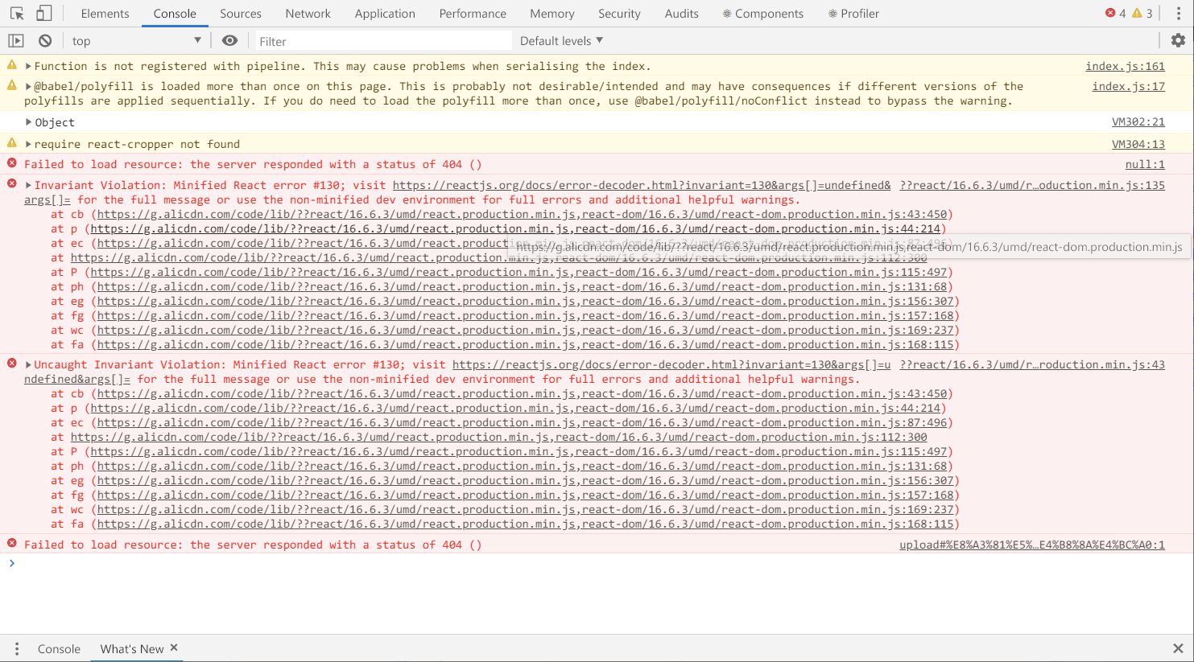Open the null:1 source link

1145,164
